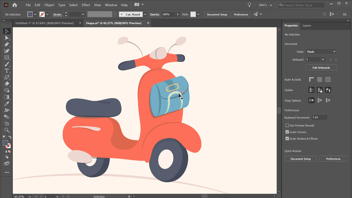This screenshot has height=198, width=352.
Task: Click the Fill color swatch in control bar
Action: point(30,14)
